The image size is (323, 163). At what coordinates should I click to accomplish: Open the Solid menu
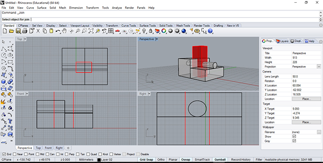click(x=53, y=8)
